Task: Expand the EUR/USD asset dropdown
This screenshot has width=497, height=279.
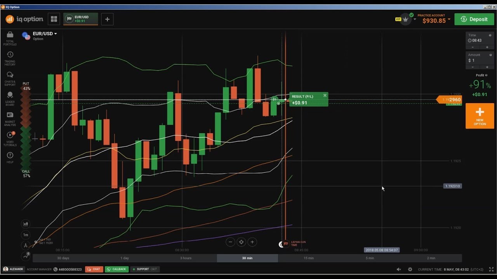Action: (x=56, y=34)
